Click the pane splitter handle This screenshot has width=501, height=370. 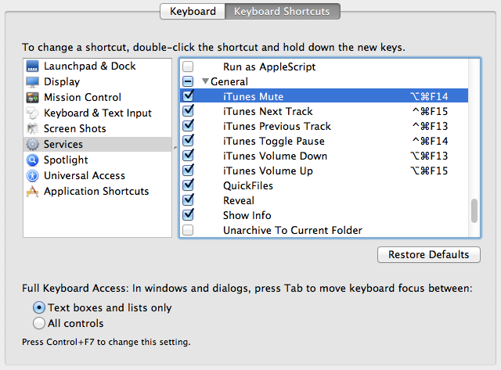point(175,148)
